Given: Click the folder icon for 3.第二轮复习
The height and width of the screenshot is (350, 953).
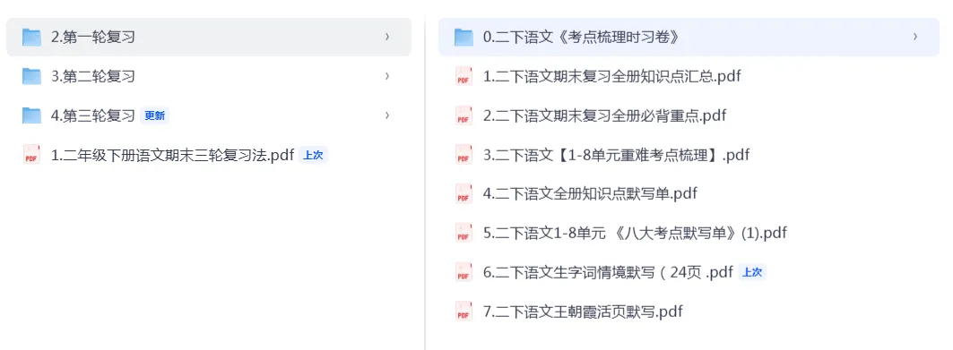Looking at the screenshot, I should (x=31, y=76).
